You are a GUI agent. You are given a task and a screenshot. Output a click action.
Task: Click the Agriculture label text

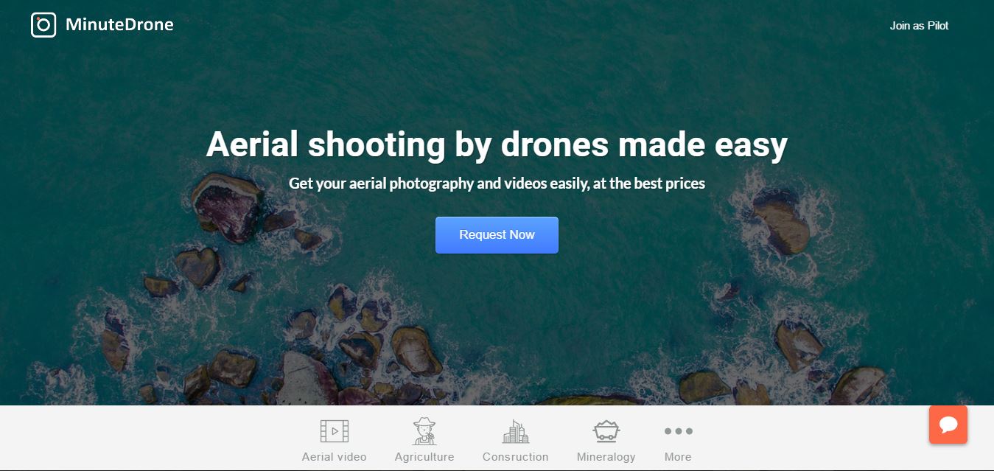(424, 457)
